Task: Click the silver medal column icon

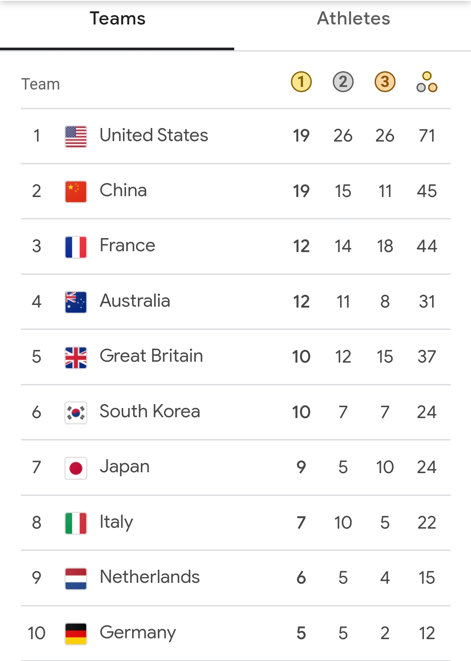Action: (343, 82)
